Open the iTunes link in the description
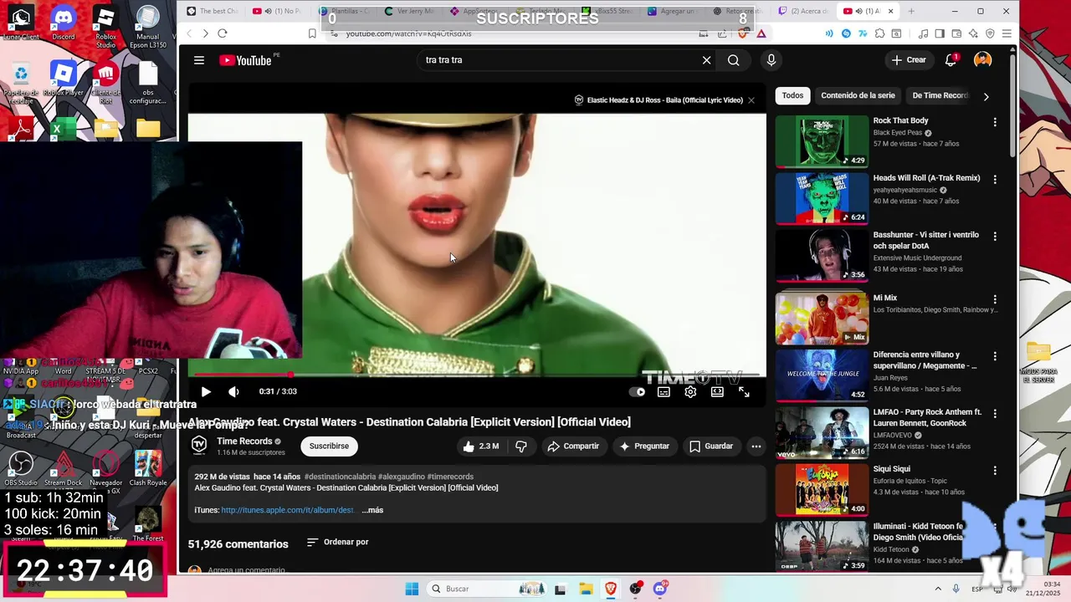Screen dimensions: 1071x602 [x=288, y=510]
